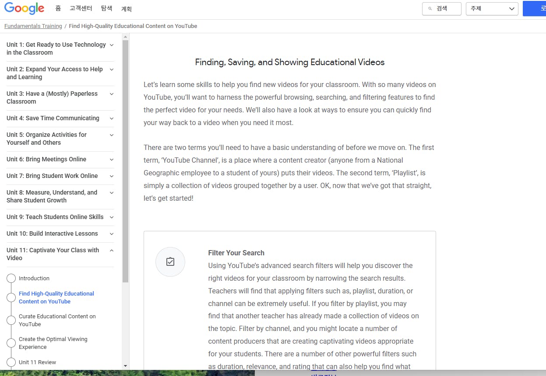Open the Fundamentals Training breadcrumb link
546x376 pixels.
[x=33, y=26]
